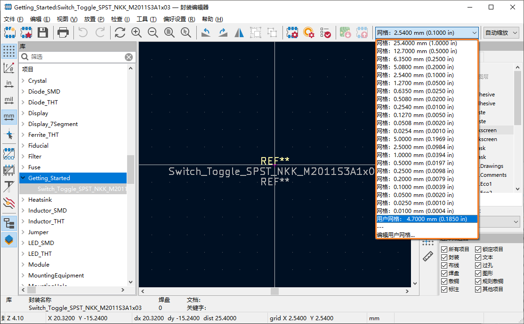Expand the LED_SMD library
The width and height of the screenshot is (524, 324).
pyautogui.click(x=23, y=243)
